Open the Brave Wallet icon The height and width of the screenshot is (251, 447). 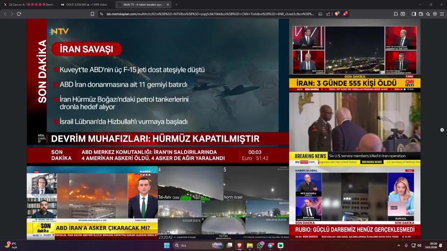(421, 14)
